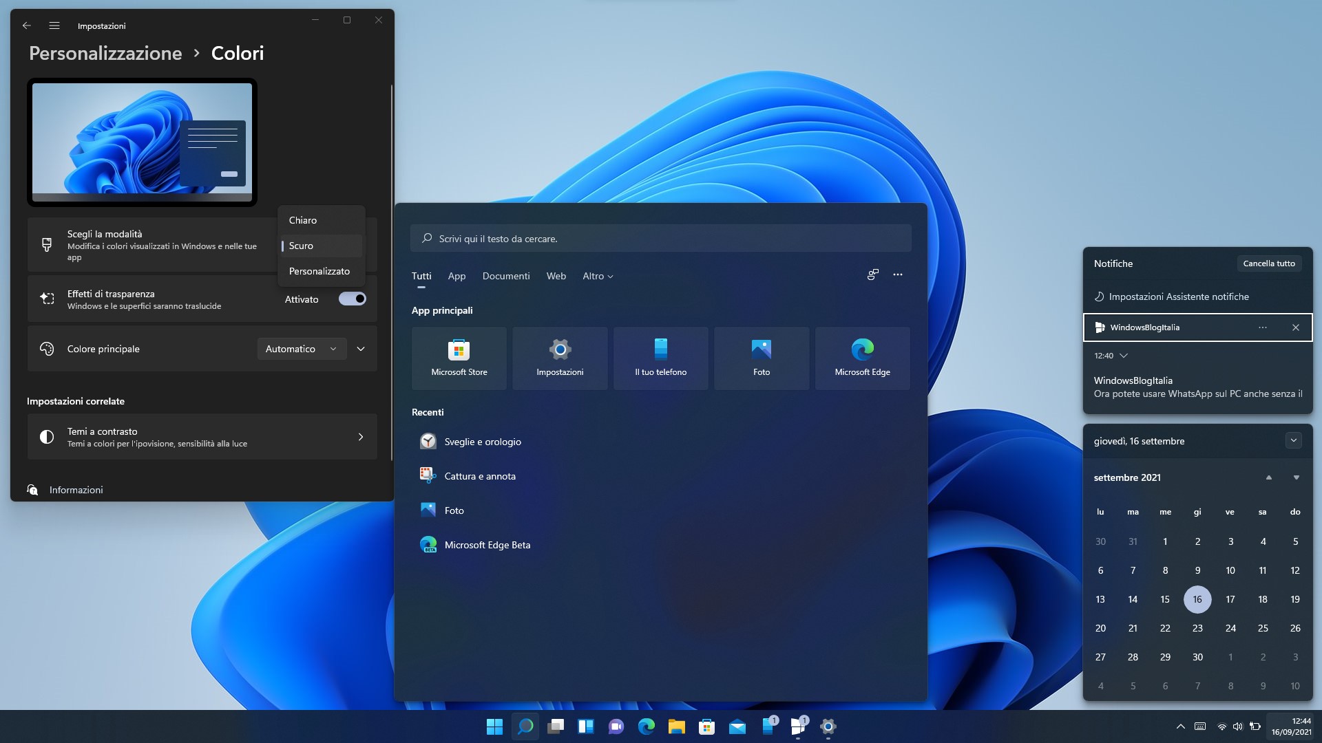
Task: Select Scuro mode option
Action: pyautogui.click(x=322, y=246)
